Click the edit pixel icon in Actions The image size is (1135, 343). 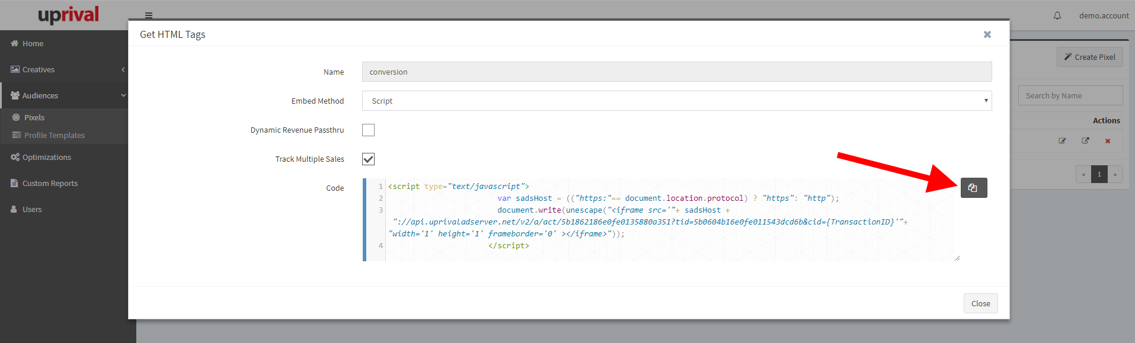[1062, 141]
